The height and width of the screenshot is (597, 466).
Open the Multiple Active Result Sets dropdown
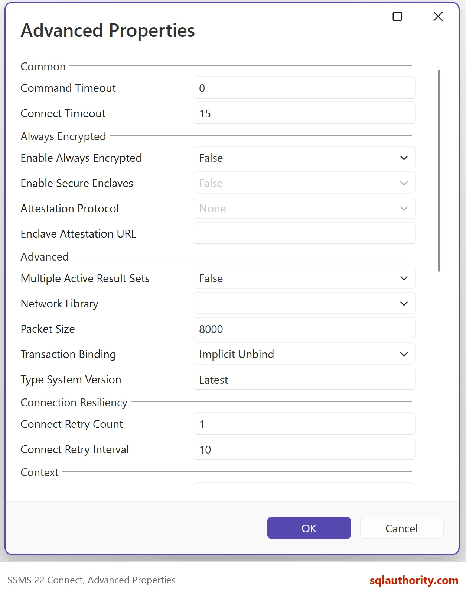[304, 278]
